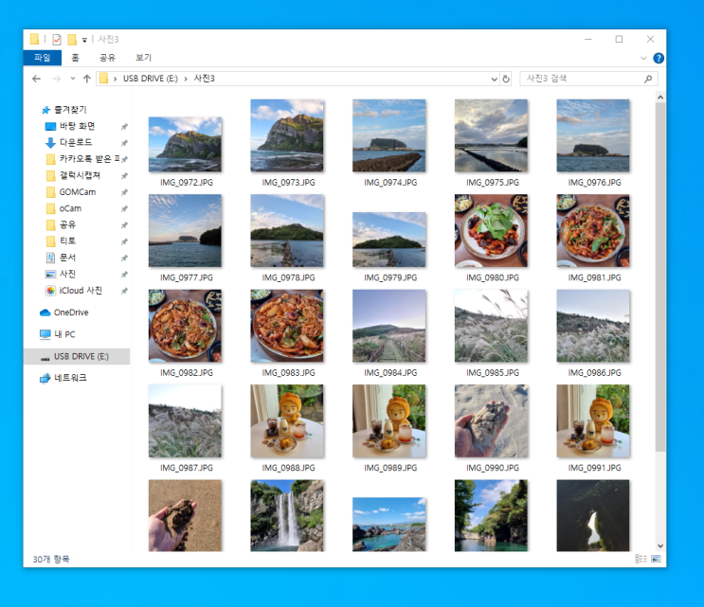Select 내 PC in the navigation pane
This screenshot has height=607, width=704.
point(64,334)
